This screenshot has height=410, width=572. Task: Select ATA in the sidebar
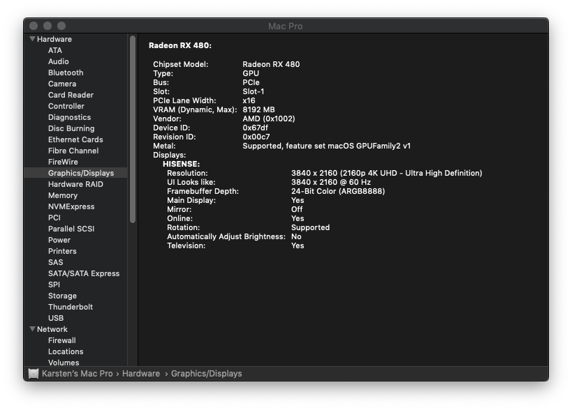tap(55, 50)
